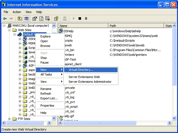The width and height of the screenshot is (178, 133).
Task: Click the IISHelp tree node icon
Action: 25,39
